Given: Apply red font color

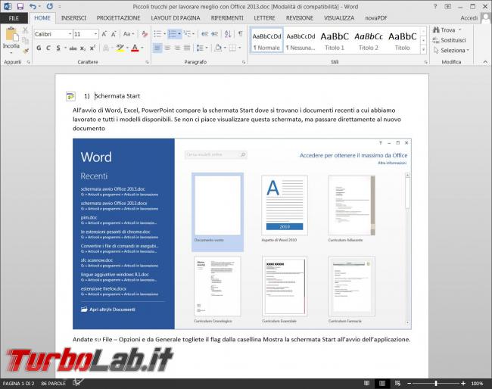Looking at the screenshot, I should coord(135,48).
